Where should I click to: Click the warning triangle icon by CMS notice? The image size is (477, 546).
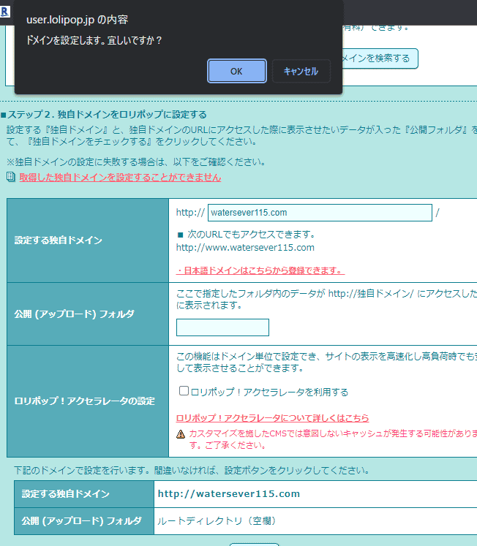pos(181,434)
